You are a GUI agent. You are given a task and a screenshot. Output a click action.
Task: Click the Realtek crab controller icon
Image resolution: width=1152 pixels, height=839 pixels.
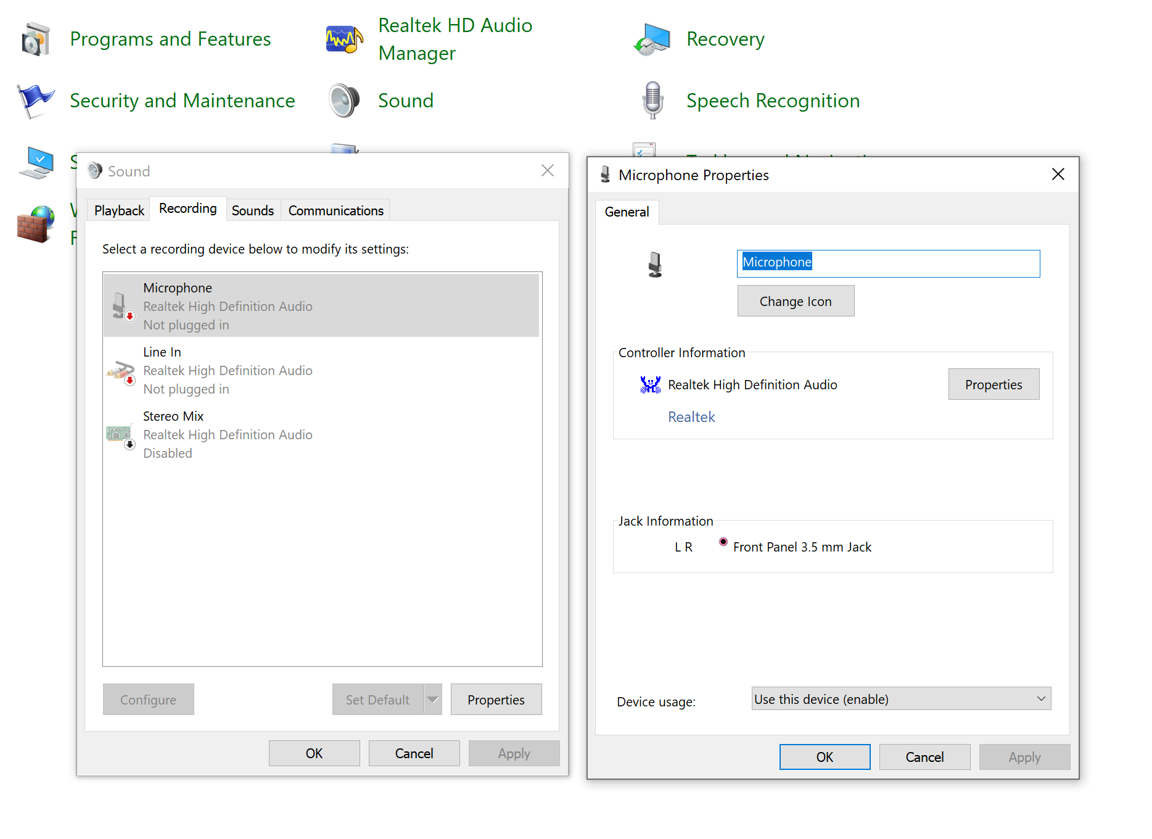tap(650, 385)
